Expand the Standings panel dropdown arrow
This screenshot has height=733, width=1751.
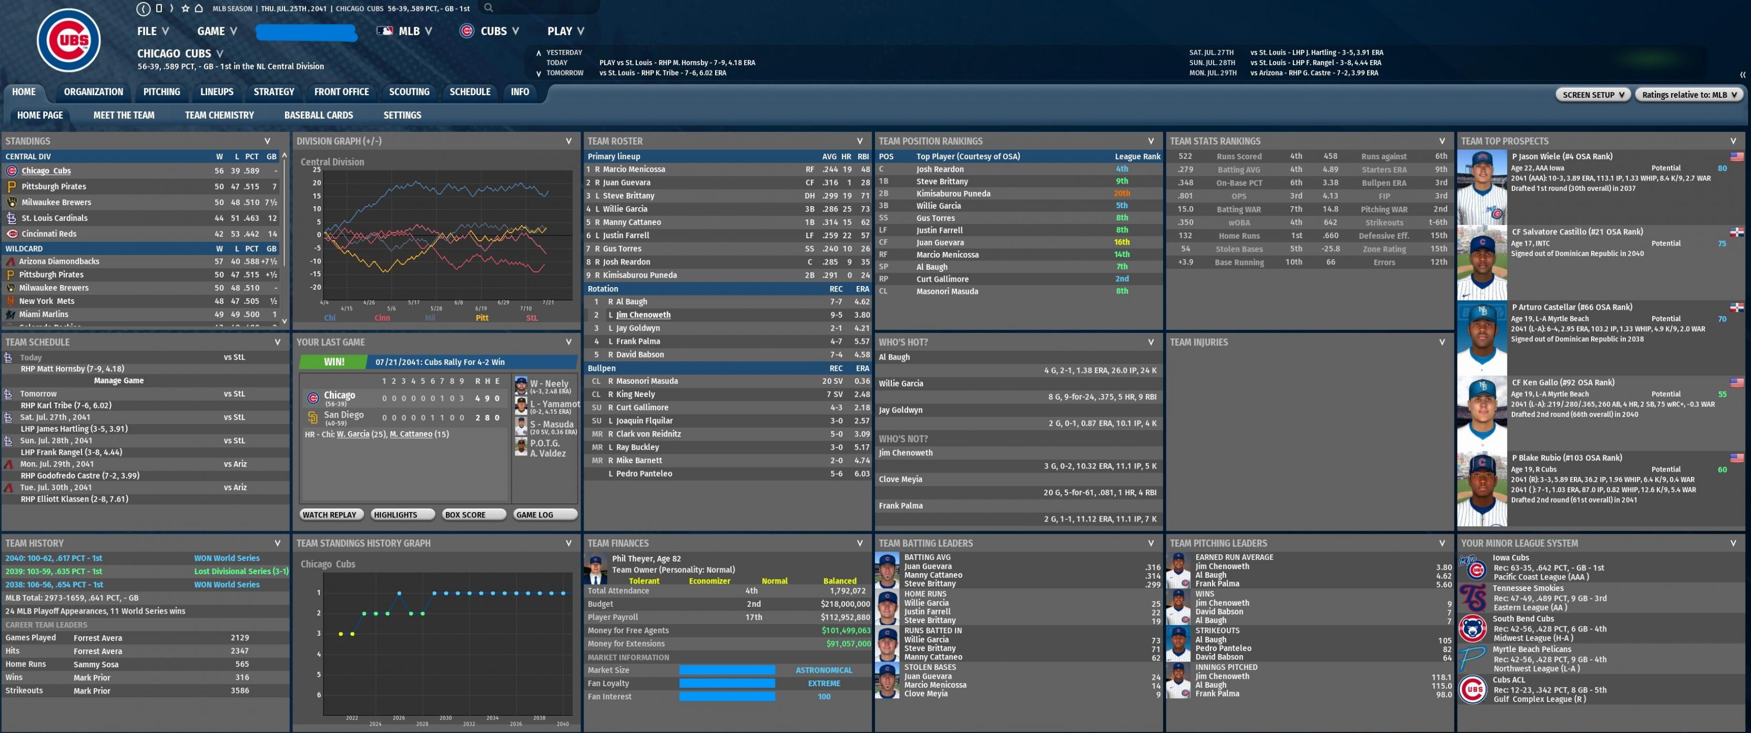[x=267, y=141]
